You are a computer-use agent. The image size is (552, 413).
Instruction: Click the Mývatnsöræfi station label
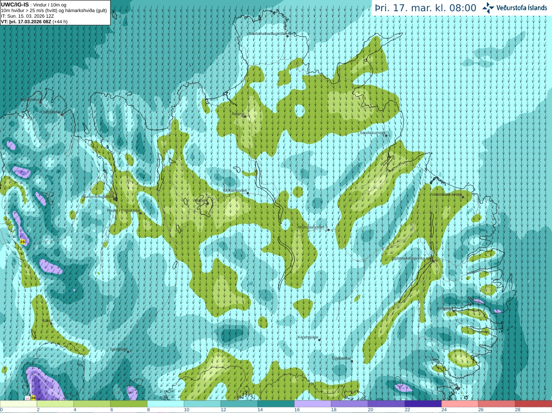click(235, 191)
